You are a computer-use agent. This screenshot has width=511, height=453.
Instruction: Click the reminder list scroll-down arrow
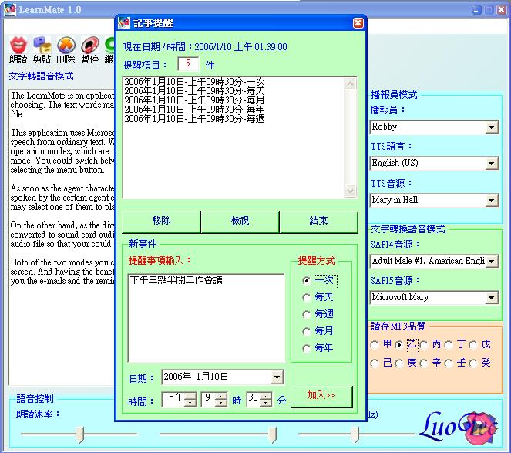[351, 191]
